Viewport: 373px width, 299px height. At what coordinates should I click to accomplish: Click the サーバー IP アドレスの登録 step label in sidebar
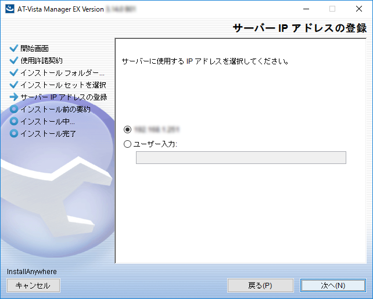[x=64, y=97]
